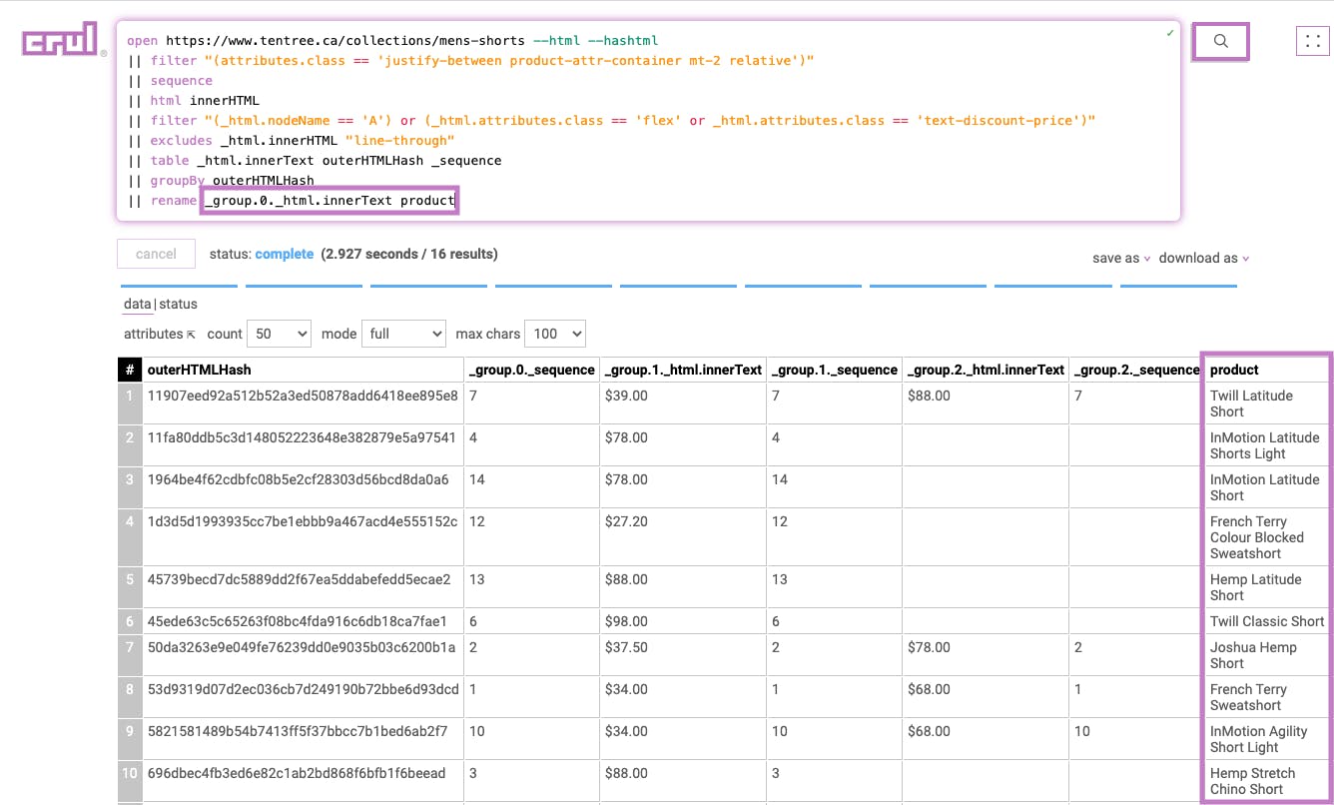Viewport: 1334px width, 805px height.
Task: Click the _group.1._sequence column header
Action: 834,370
